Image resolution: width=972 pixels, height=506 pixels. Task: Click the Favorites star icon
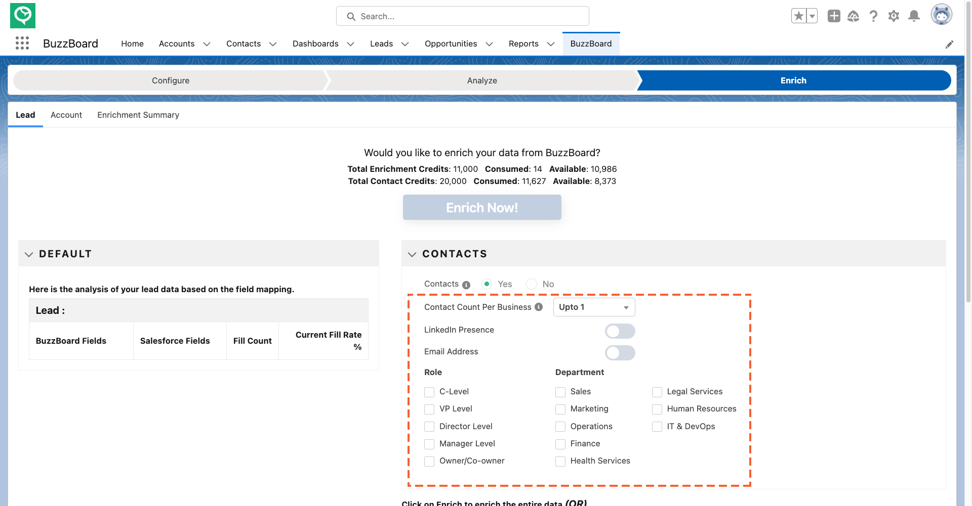click(x=799, y=16)
